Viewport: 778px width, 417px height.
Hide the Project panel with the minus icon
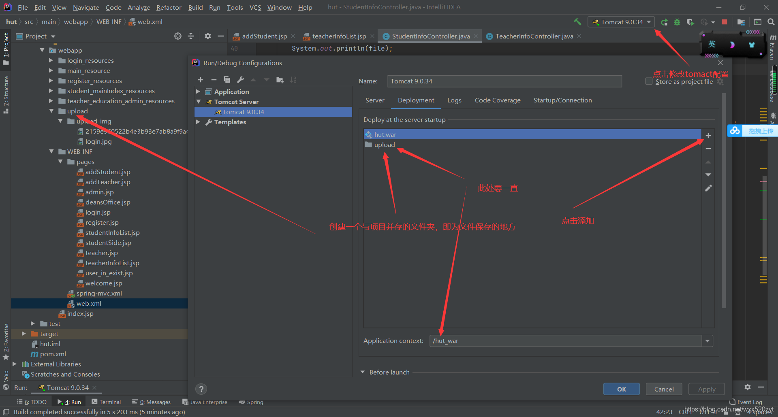221,36
